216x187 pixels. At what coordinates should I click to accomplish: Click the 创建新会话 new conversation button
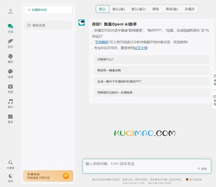pyautogui.click(x=48, y=10)
